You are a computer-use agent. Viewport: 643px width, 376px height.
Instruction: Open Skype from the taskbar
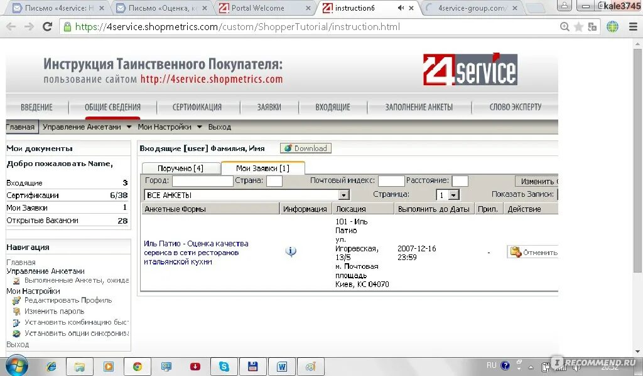pyautogui.click(x=224, y=366)
